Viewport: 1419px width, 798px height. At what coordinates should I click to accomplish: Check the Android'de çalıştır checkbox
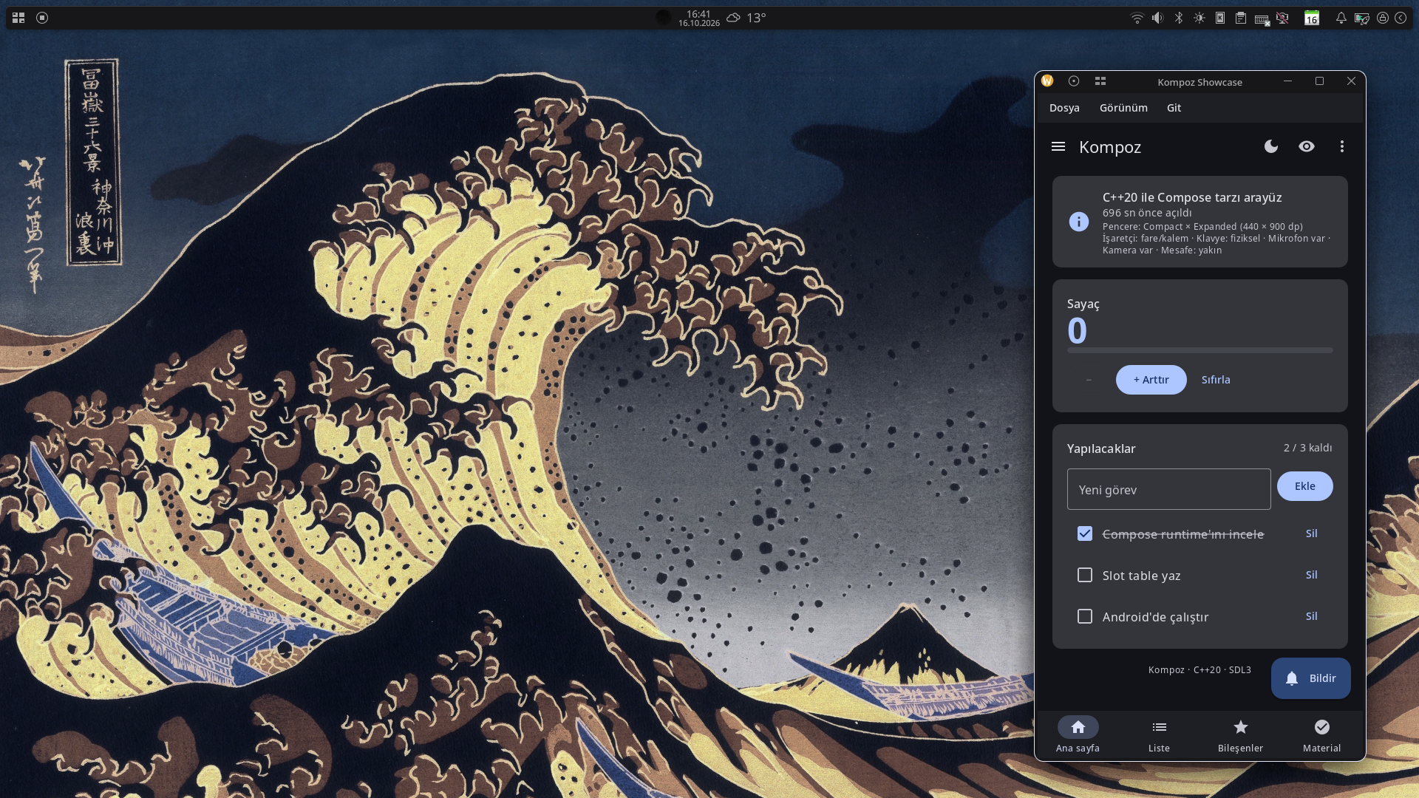[1085, 616]
